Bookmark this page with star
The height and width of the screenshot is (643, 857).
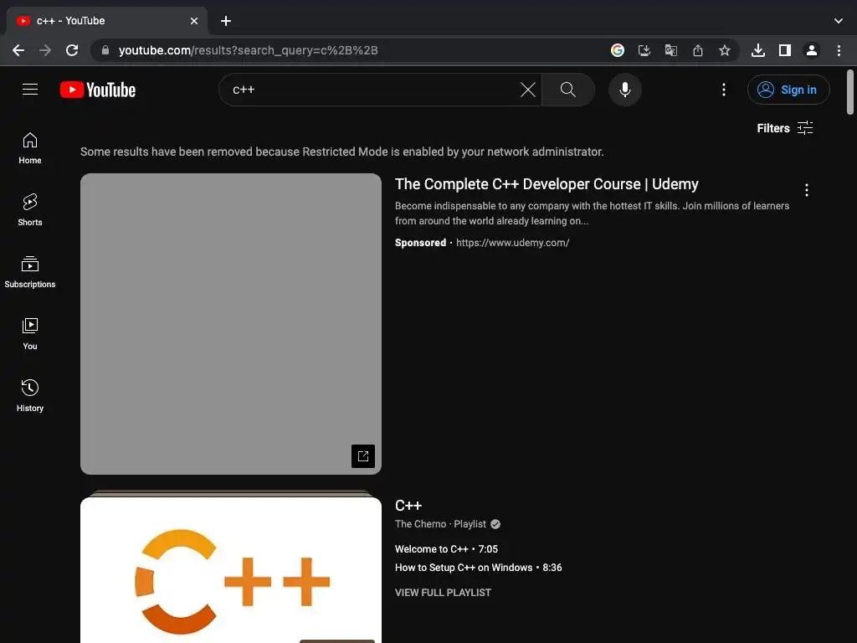coord(725,50)
